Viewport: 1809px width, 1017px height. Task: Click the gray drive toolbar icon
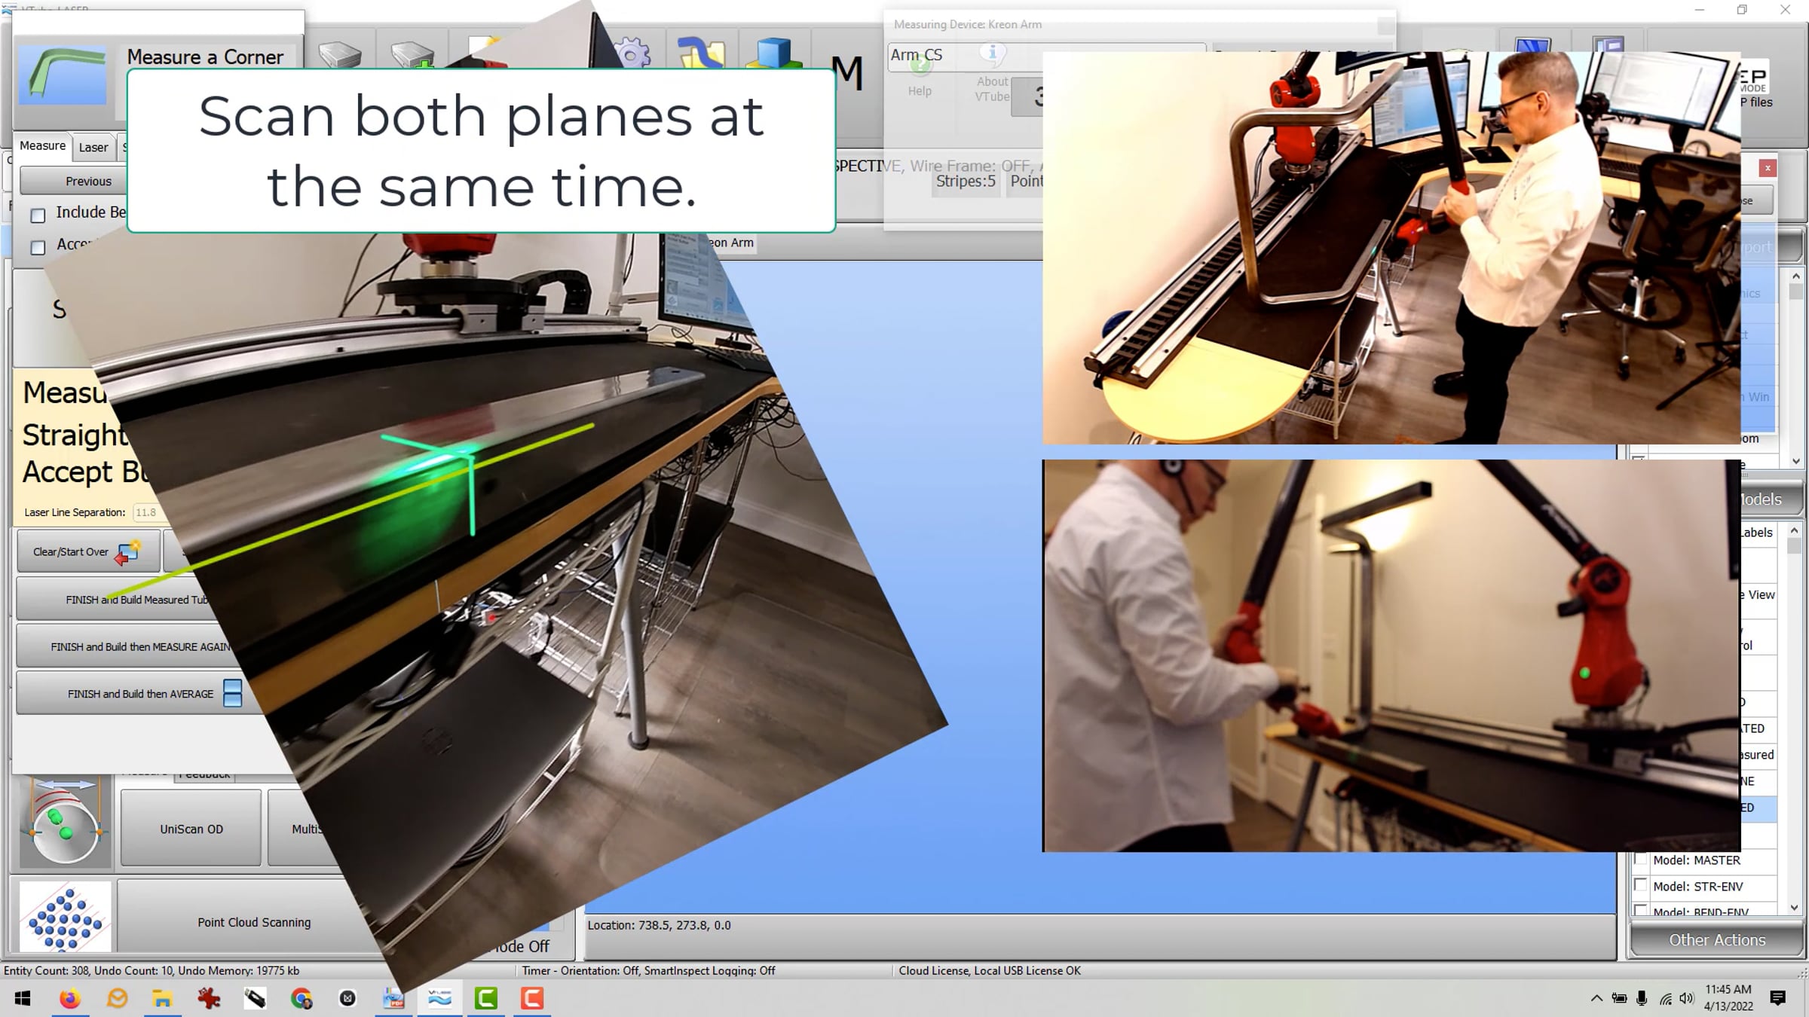point(340,54)
